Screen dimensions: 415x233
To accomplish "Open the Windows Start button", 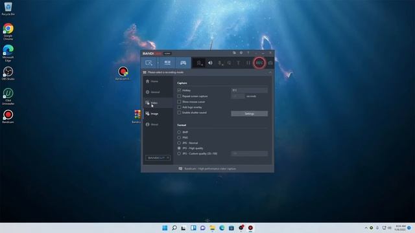I will (x=165, y=228).
